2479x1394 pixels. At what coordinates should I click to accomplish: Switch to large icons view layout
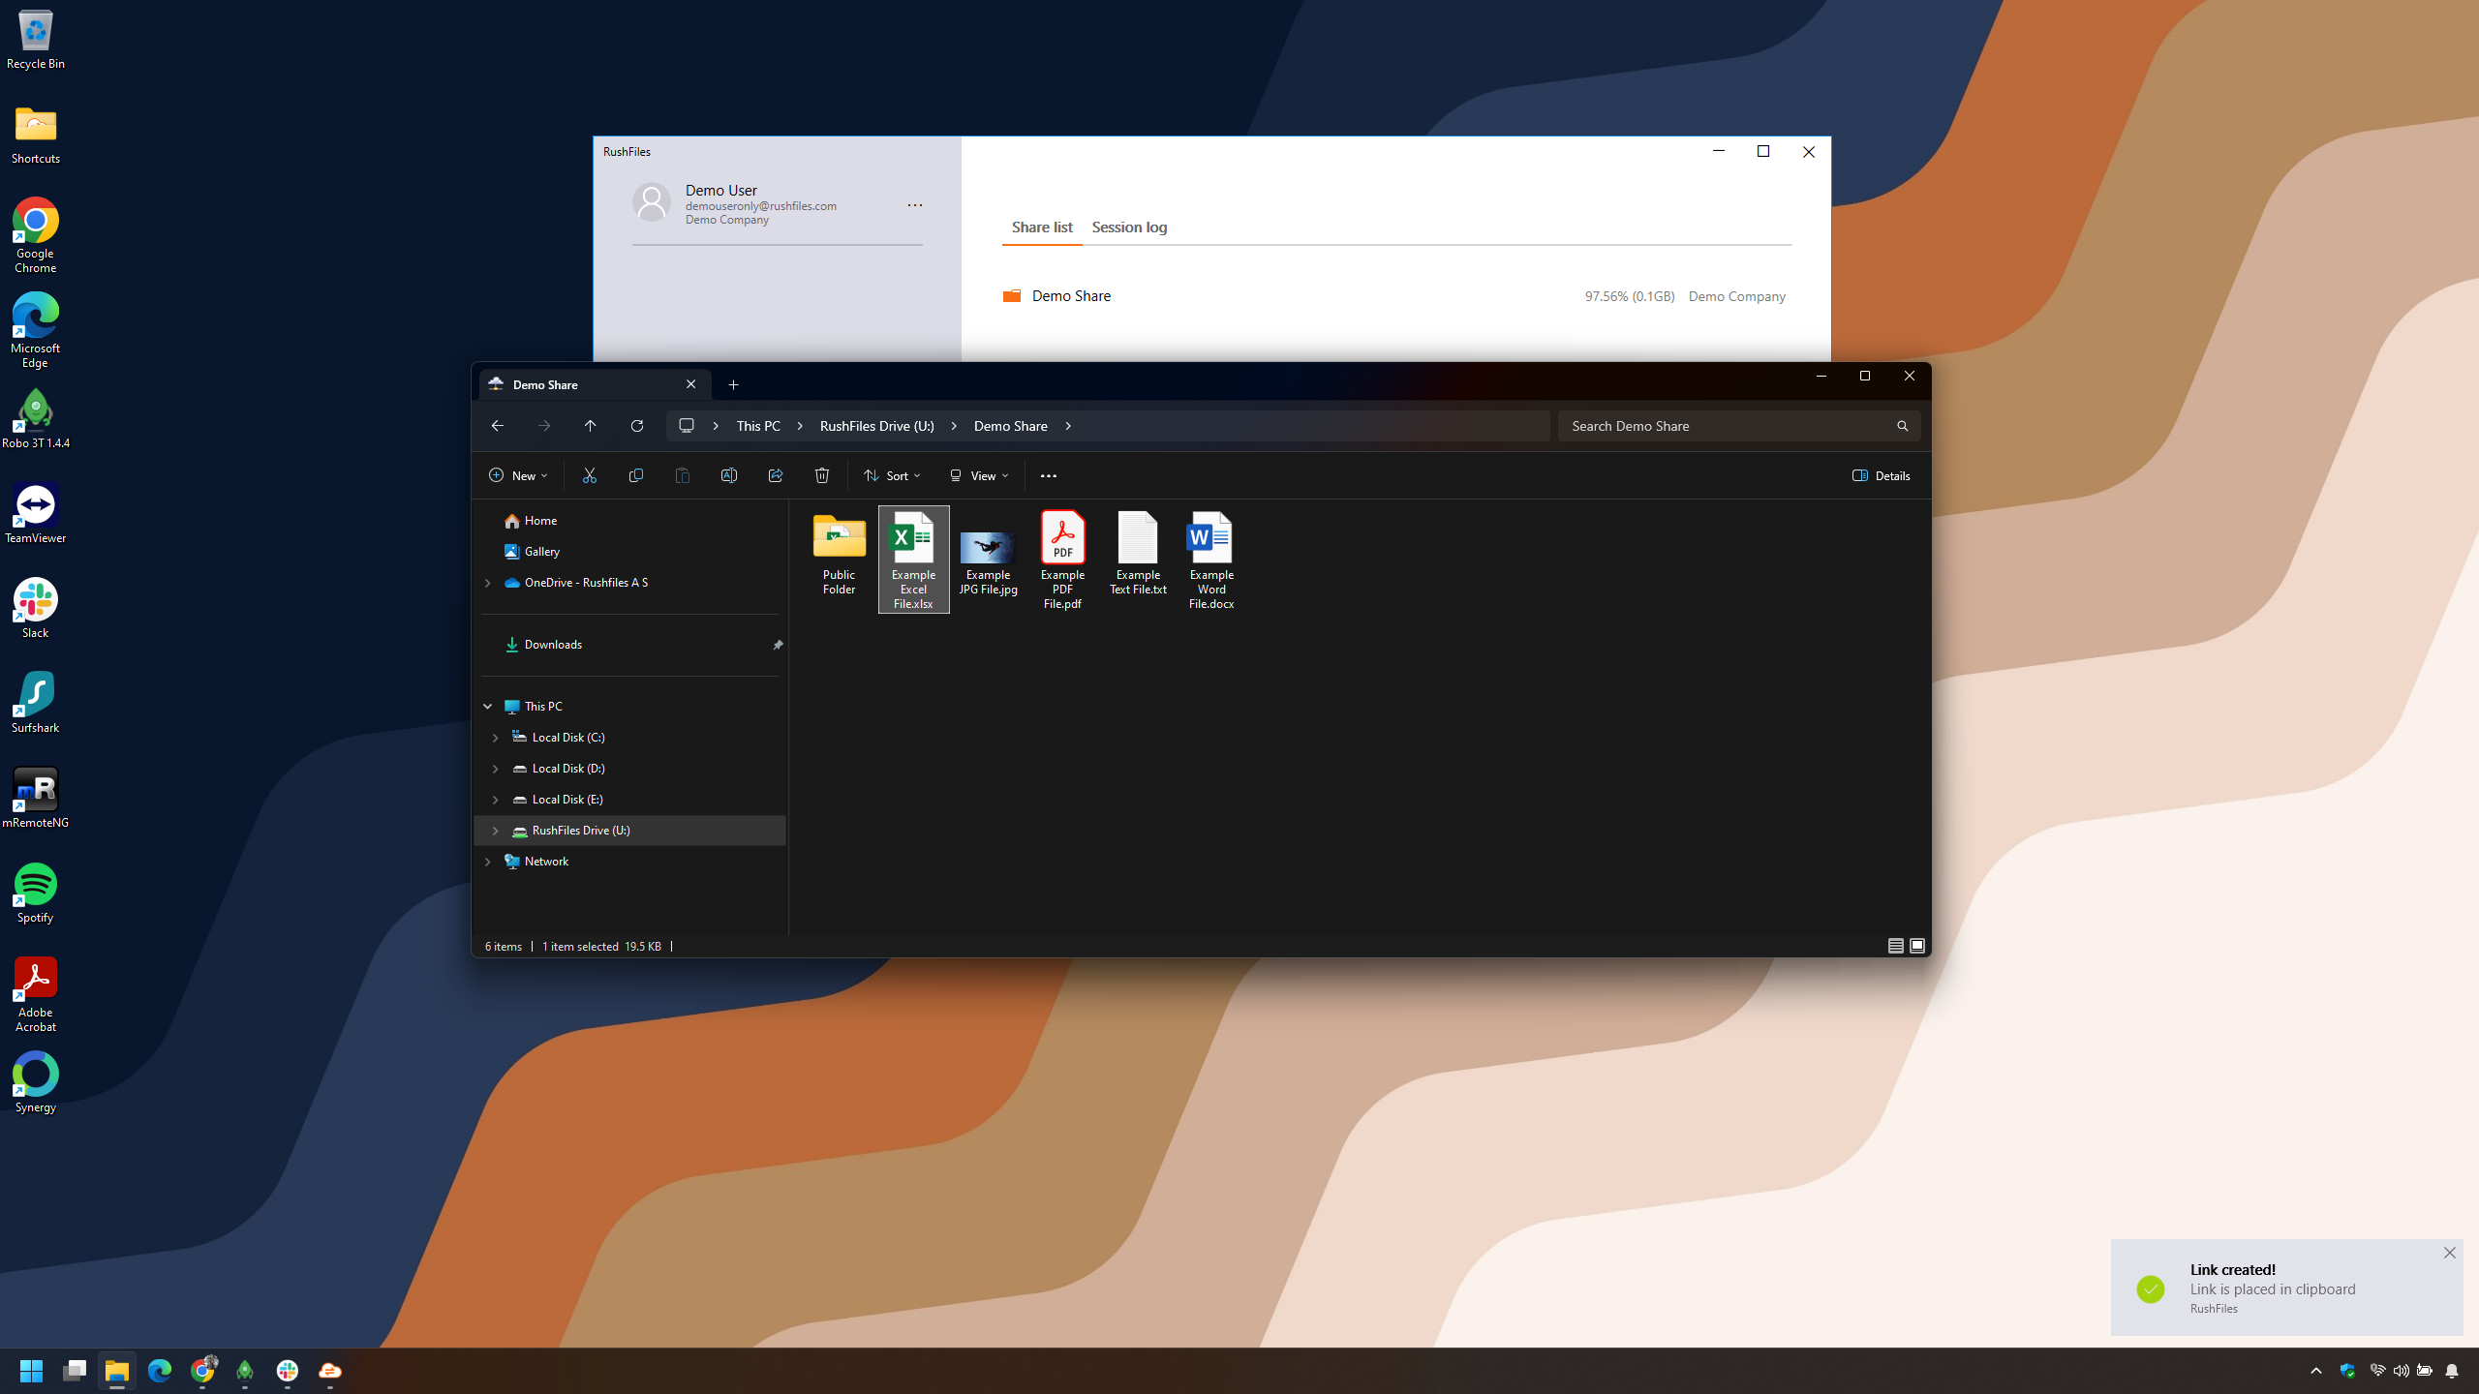[1917, 946]
